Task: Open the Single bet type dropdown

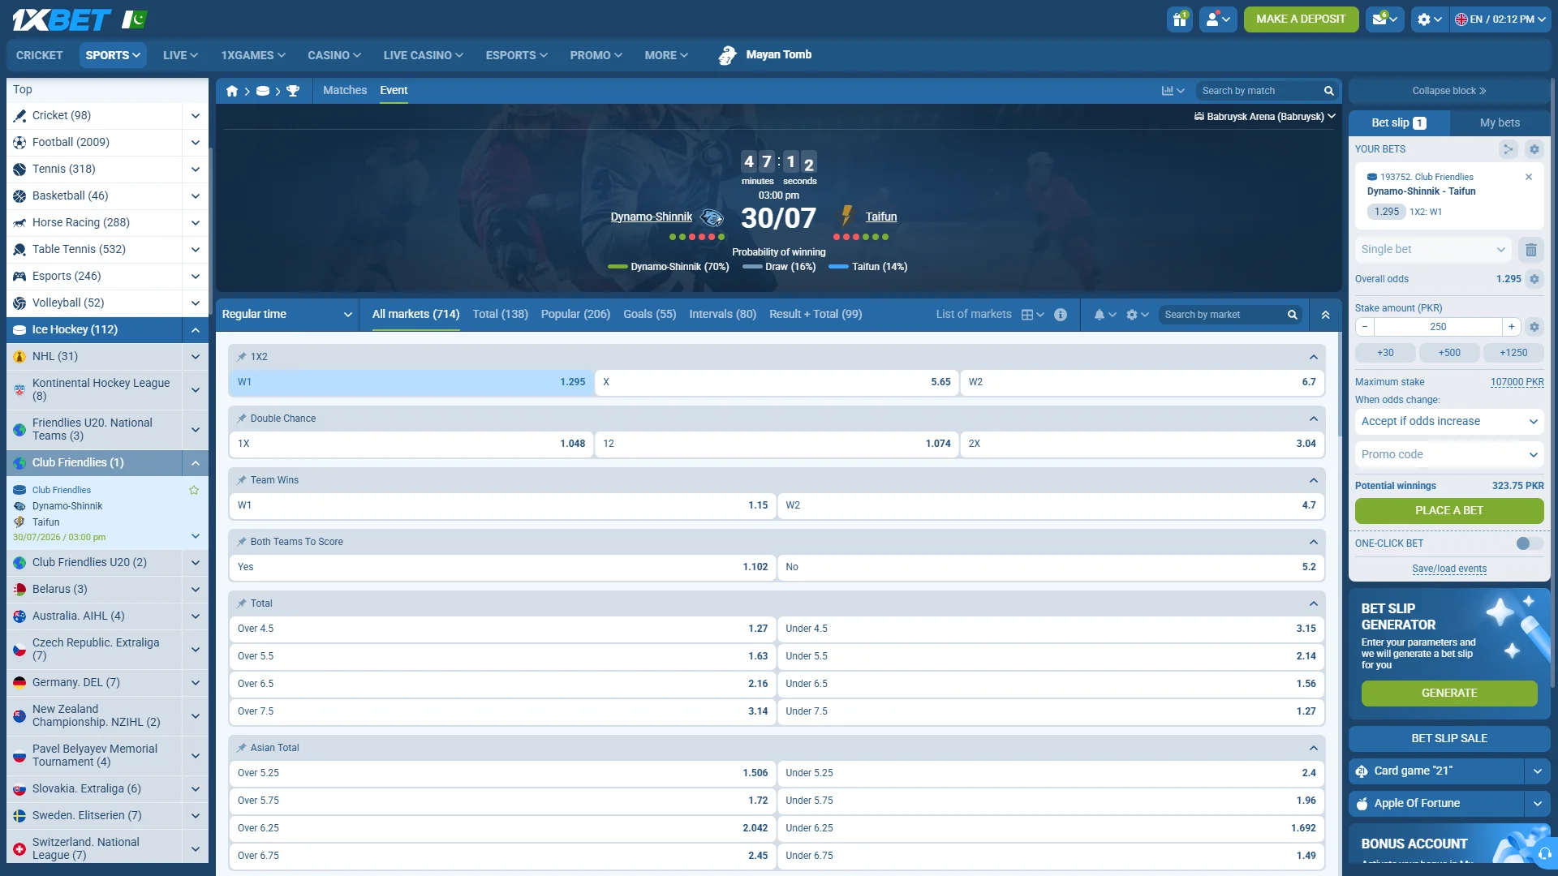Action: [x=1433, y=250]
